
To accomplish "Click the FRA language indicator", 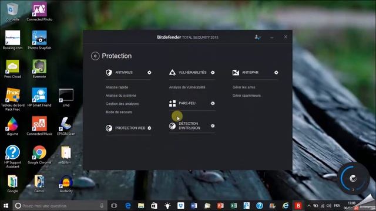I will point(337,206).
